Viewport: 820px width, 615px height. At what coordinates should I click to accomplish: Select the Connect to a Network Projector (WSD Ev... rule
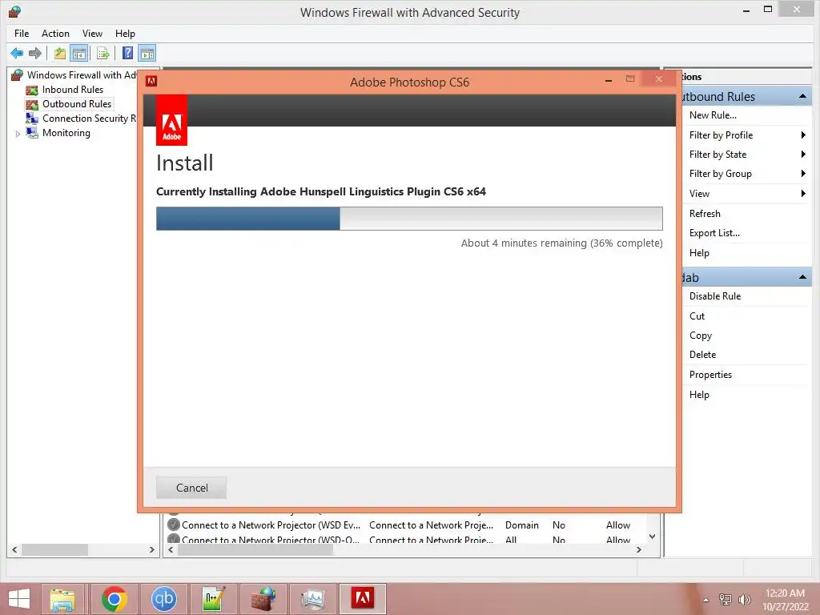tap(271, 525)
